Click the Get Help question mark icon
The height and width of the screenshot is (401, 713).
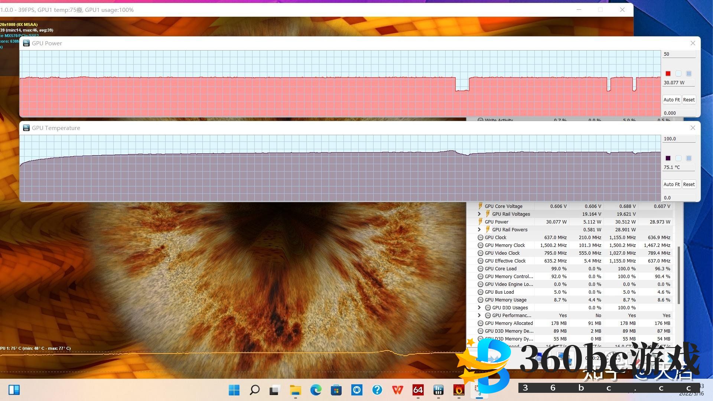[377, 390]
